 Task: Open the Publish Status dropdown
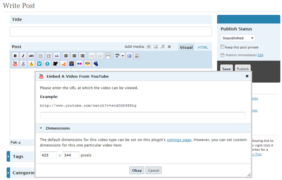238,38
